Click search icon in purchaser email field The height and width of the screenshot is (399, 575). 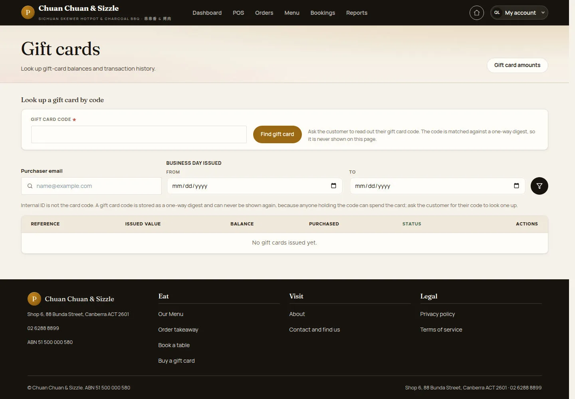(x=30, y=186)
